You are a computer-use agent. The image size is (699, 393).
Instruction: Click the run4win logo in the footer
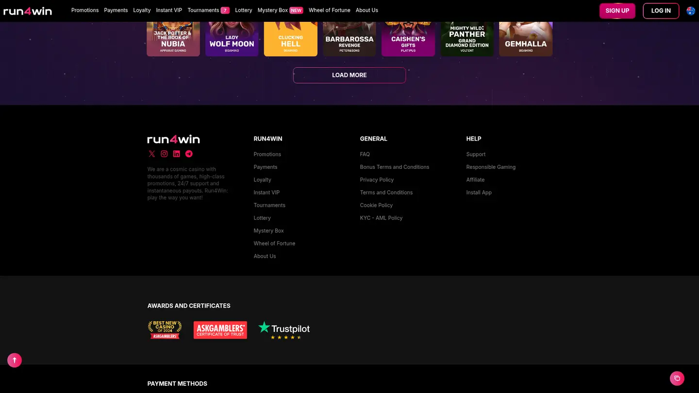(x=174, y=139)
